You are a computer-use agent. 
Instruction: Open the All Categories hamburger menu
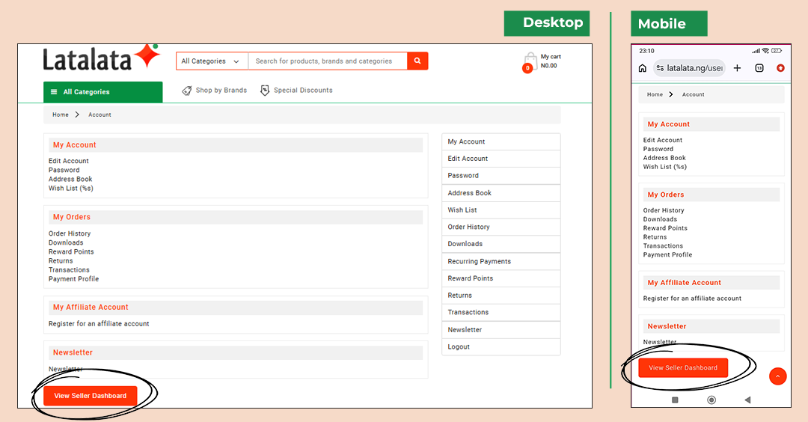tap(54, 92)
